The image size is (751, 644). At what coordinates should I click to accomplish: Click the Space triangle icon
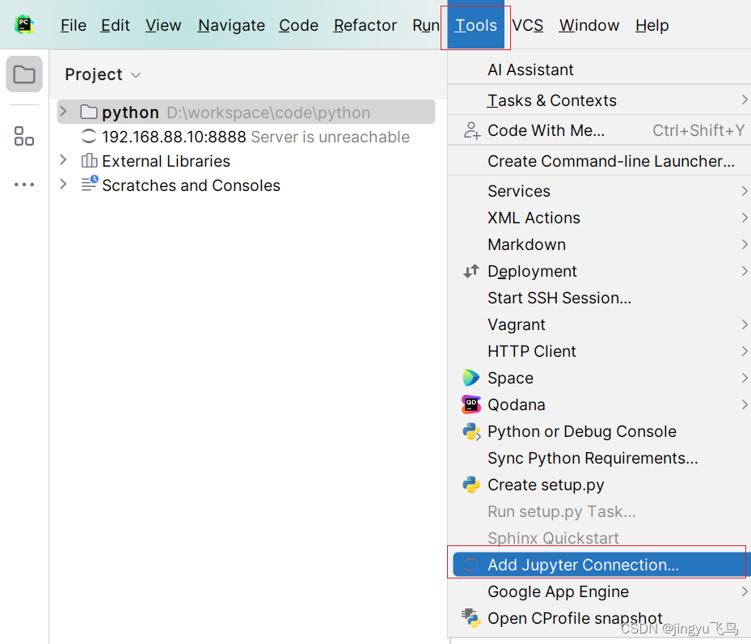pos(470,378)
